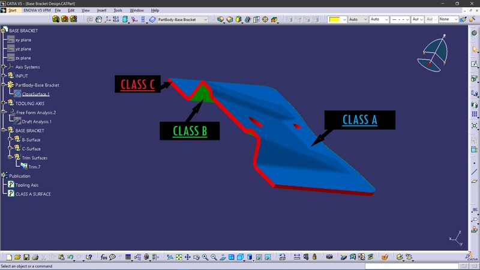Click the What's This help icon

89,257
